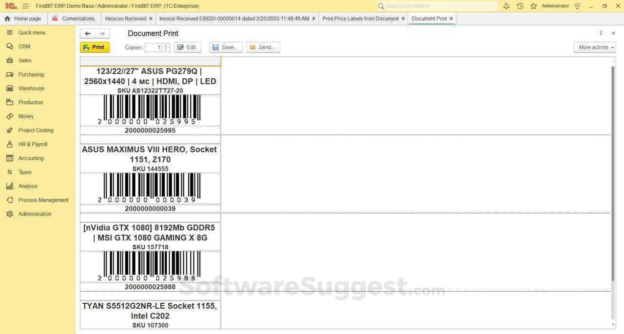Click the Process Management cycle icon
The image size is (624, 334).
(10, 200)
